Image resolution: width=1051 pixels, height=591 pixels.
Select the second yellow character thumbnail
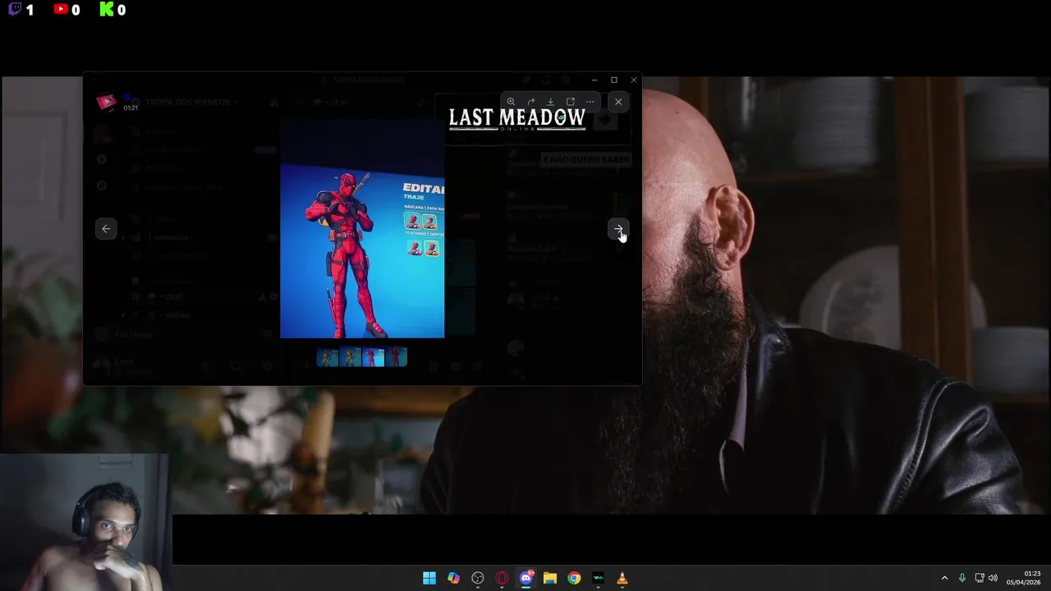point(351,357)
